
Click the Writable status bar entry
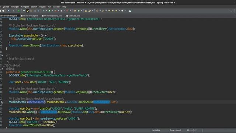(x=156, y=130)
